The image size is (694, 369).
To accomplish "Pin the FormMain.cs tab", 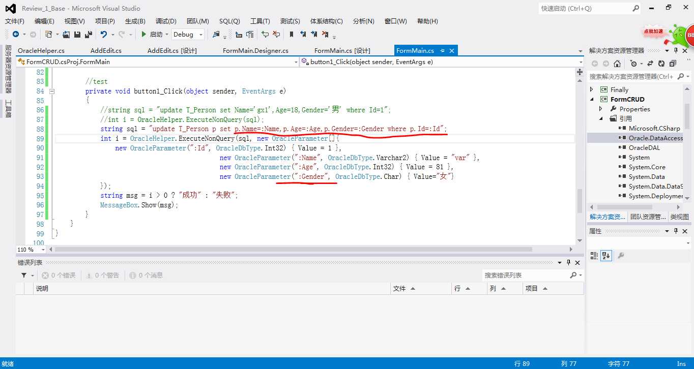I will tap(443, 50).
